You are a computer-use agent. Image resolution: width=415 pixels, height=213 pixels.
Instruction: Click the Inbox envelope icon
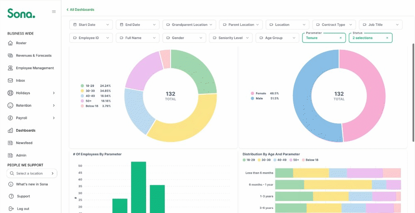tap(10, 80)
